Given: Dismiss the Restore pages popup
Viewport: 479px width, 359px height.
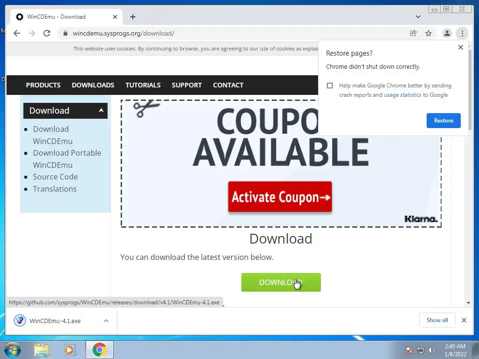Looking at the screenshot, I should (x=461, y=47).
